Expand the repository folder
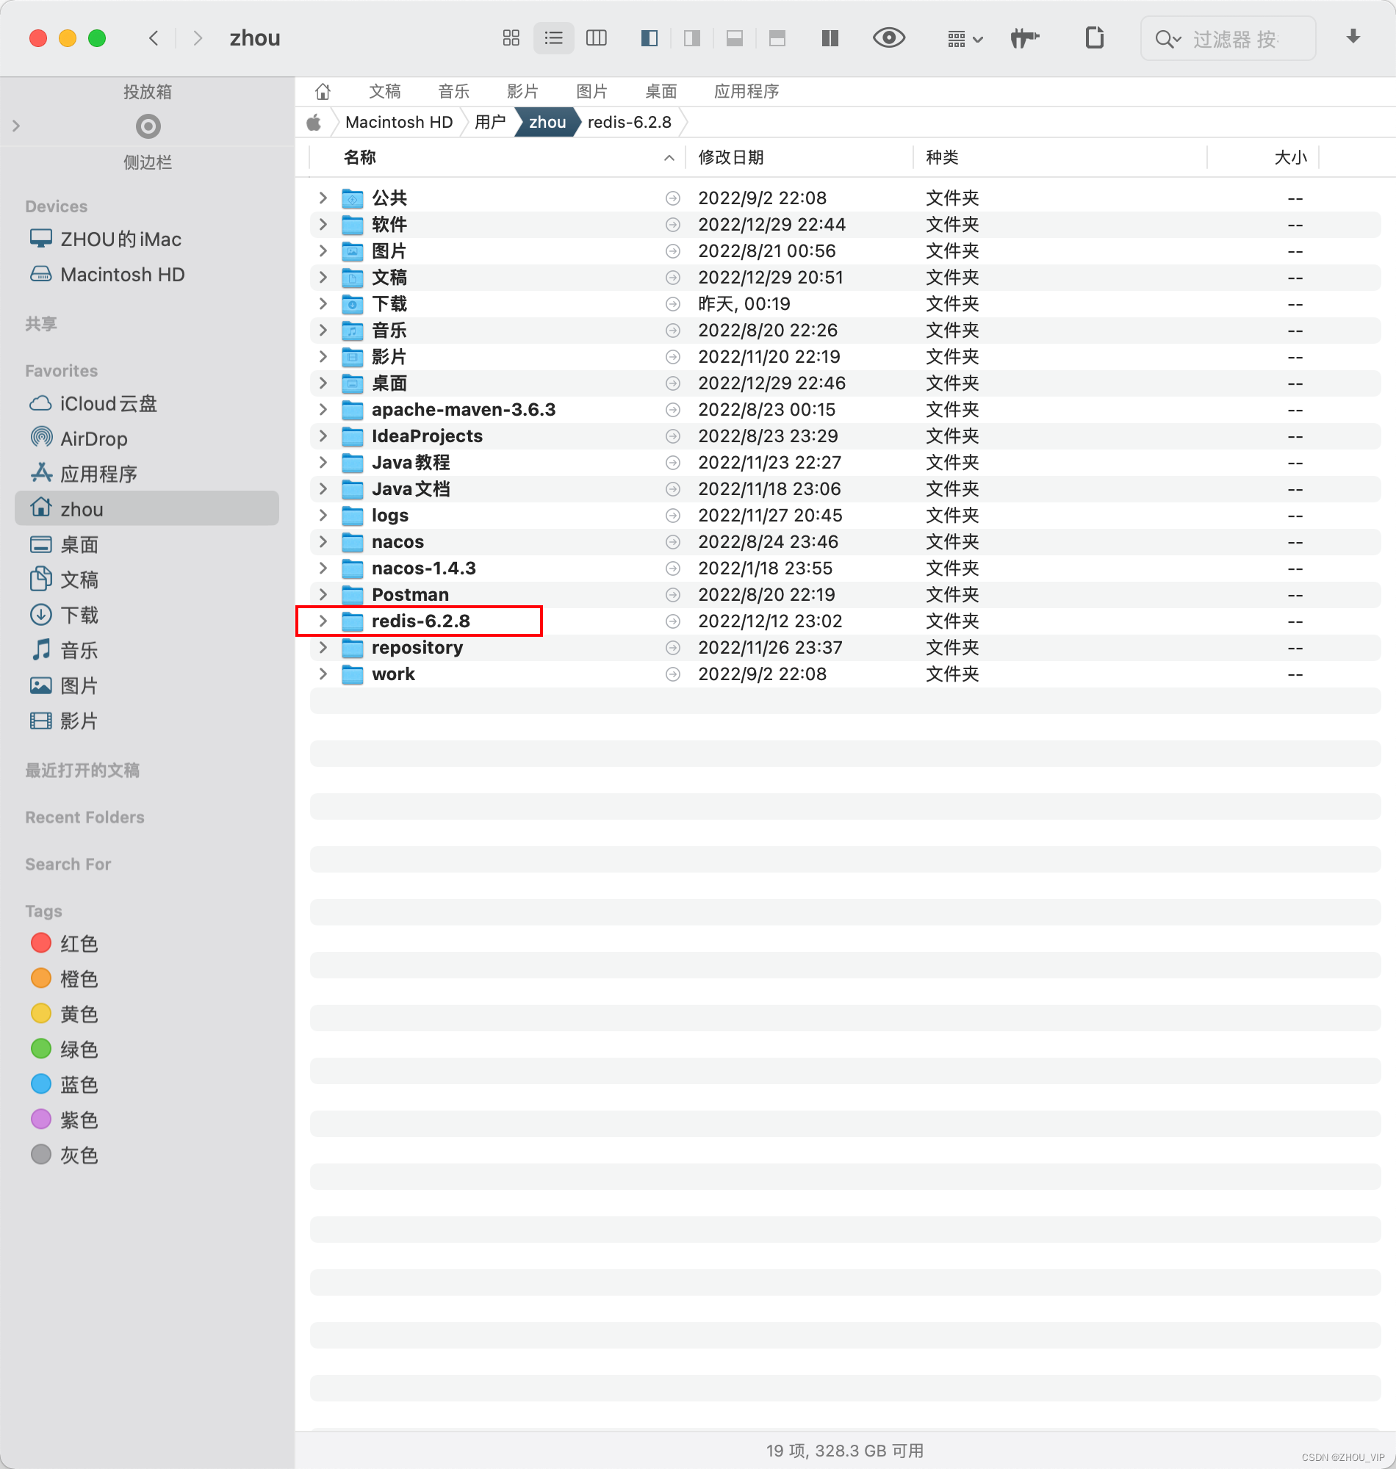Viewport: 1396px width, 1469px height. (323, 647)
